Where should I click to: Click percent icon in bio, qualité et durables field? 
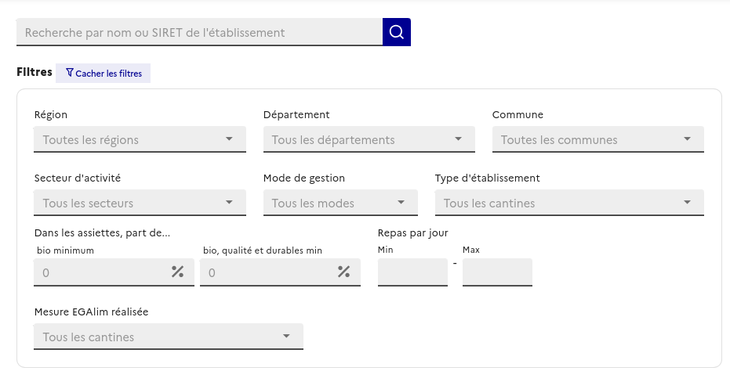343,272
